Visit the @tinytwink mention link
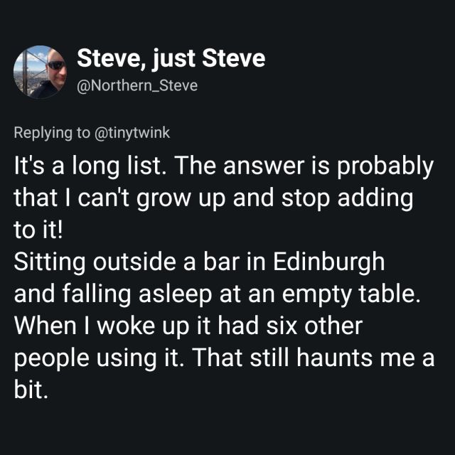 coord(132,133)
